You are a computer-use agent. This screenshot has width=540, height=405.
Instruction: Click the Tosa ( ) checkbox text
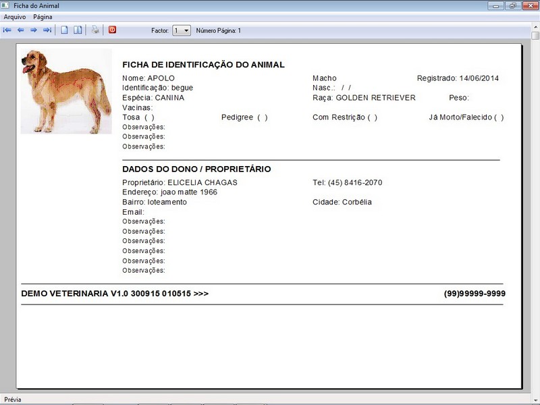tap(138, 117)
